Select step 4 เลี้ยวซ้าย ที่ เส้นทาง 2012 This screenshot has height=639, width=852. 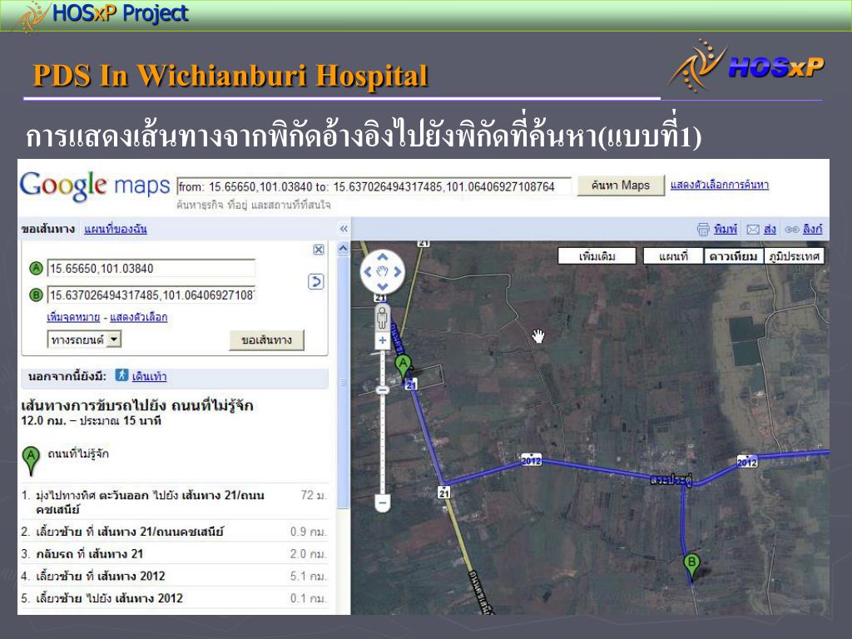point(175,576)
